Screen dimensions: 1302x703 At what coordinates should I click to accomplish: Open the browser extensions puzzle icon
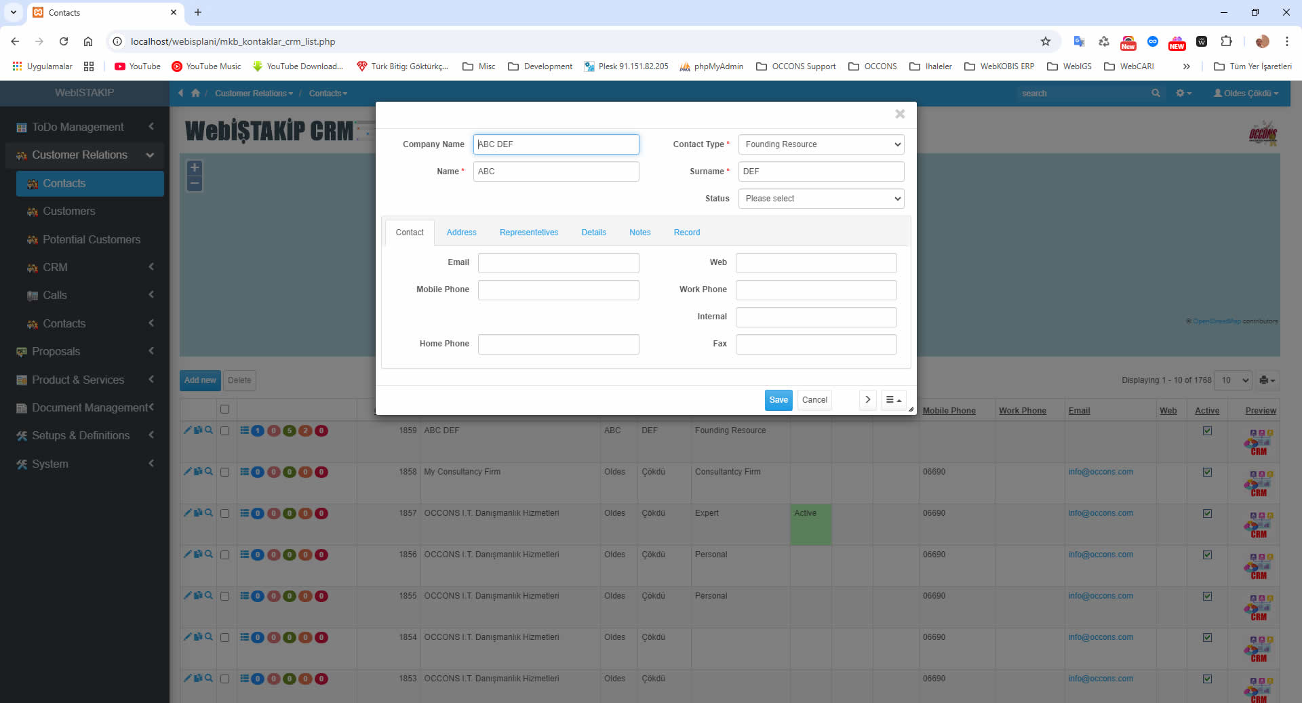coord(1226,41)
